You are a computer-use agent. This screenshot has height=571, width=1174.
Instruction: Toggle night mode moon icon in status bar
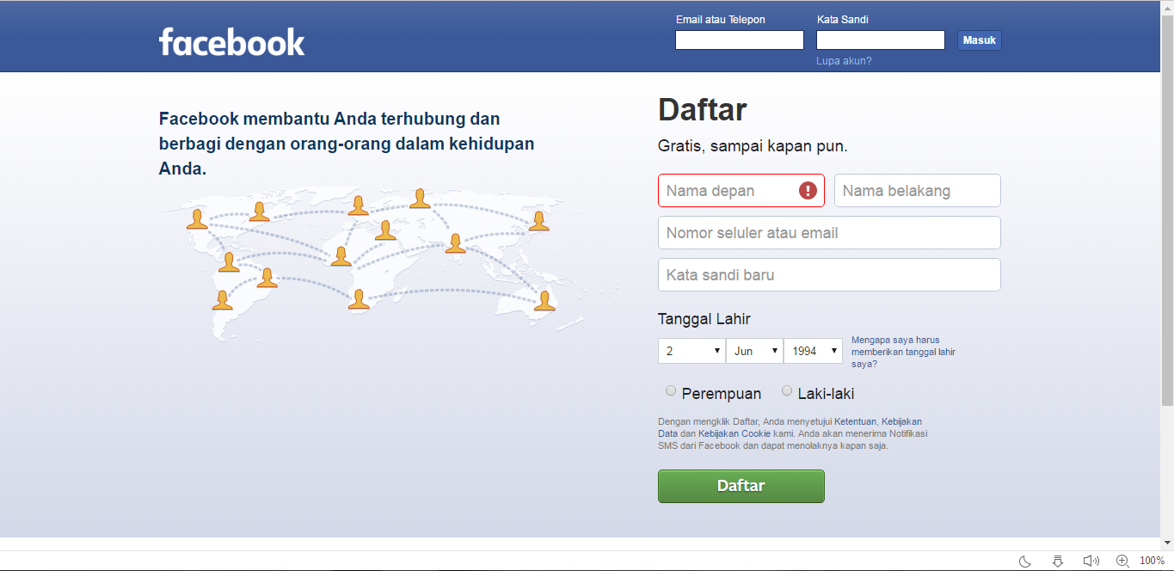coord(1025,561)
